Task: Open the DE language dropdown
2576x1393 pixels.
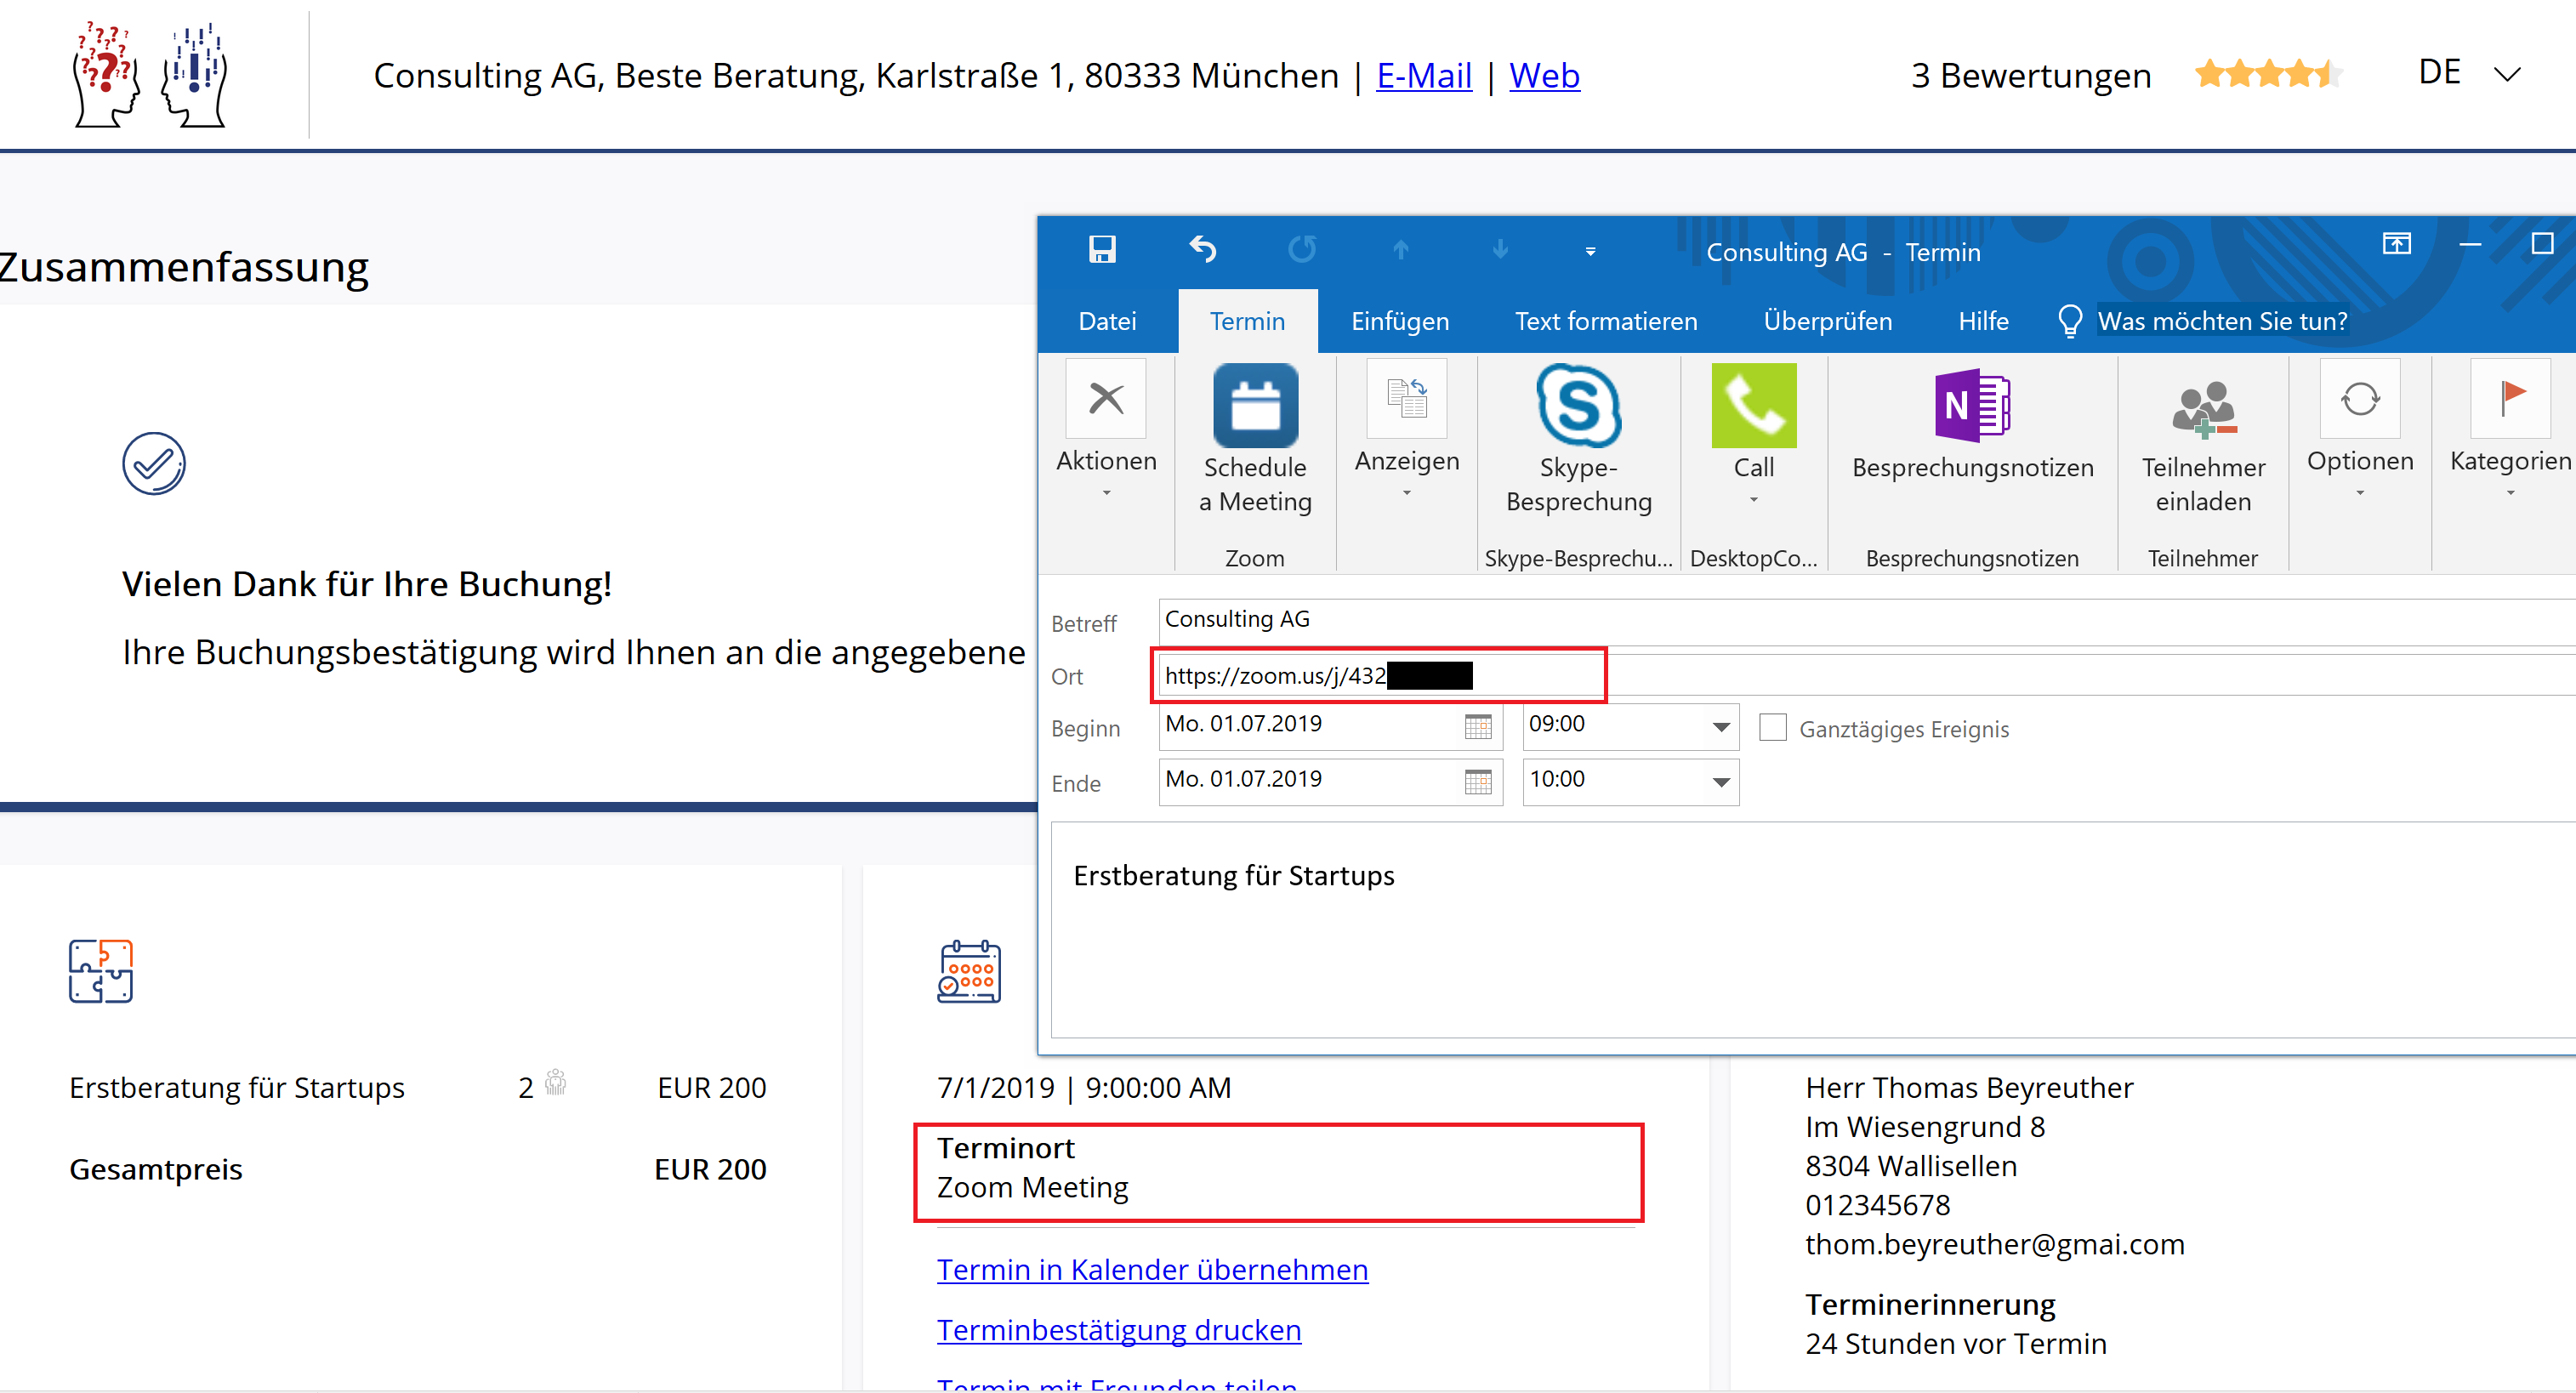Action: coord(2469,73)
